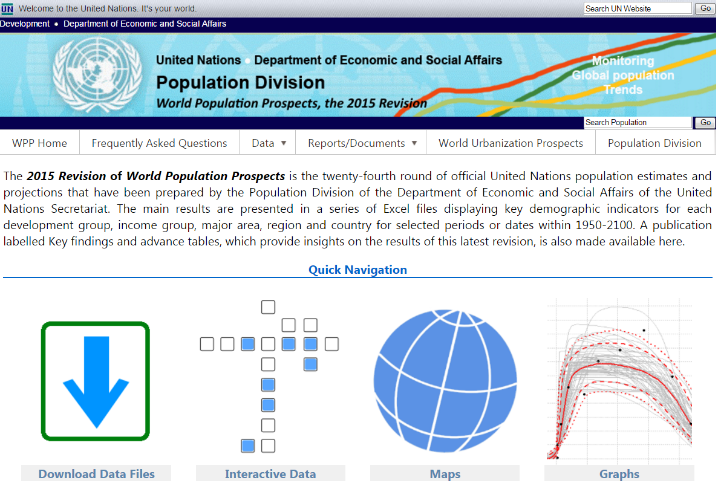Click inside the Search Population input field

(x=635, y=123)
